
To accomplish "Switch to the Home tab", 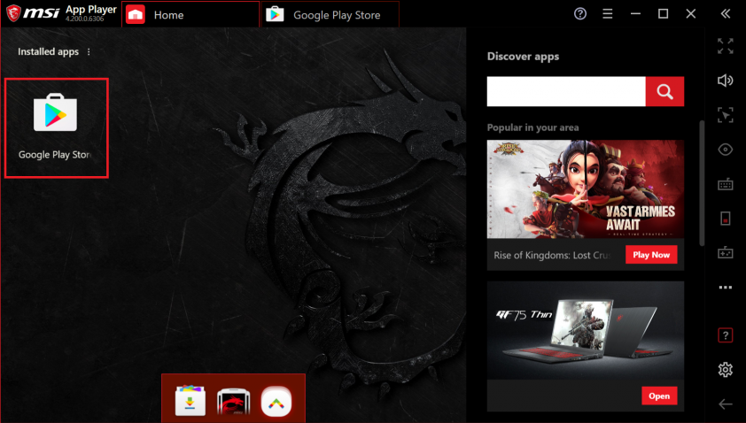I will click(x=190, y=15).
